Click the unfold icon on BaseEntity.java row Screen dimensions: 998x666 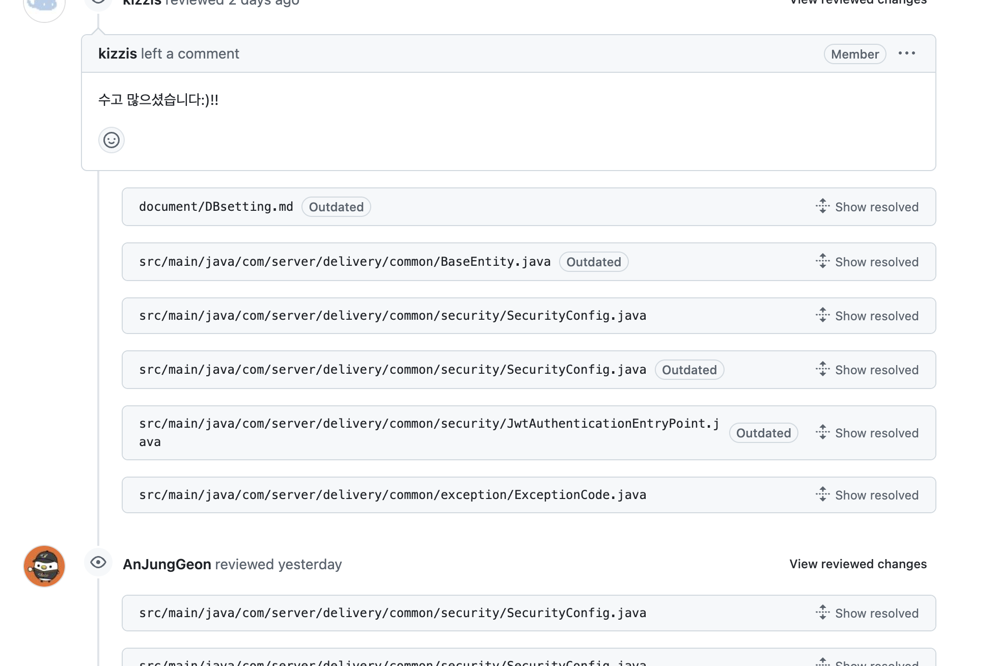point(822,261)
